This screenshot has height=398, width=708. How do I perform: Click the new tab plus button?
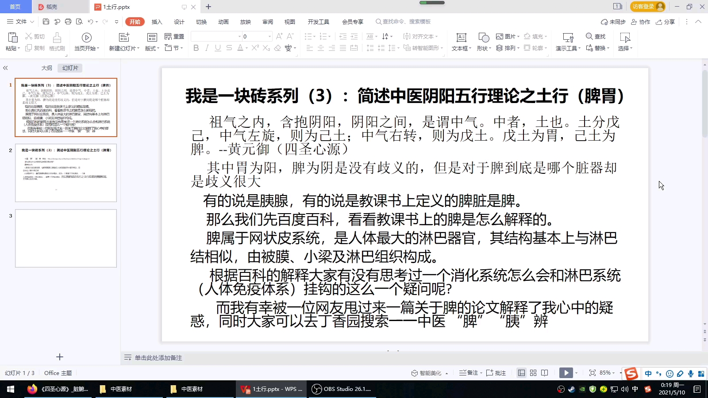pyautogui.click(x=208, y=7)
